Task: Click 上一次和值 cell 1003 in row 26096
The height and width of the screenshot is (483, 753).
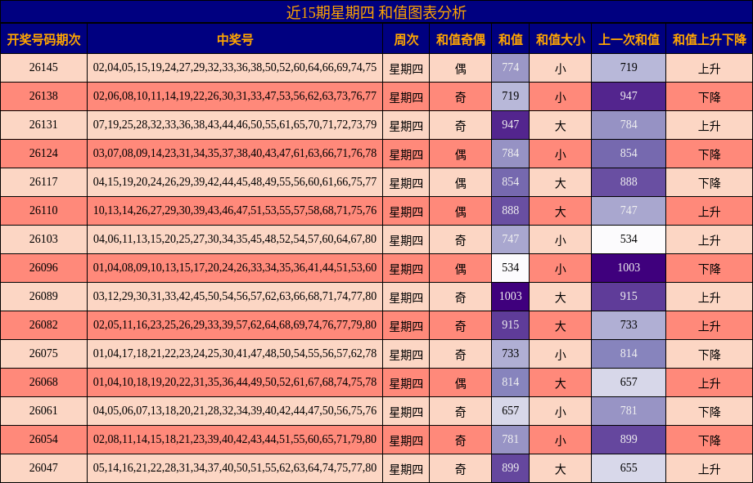Action: click(629, 267)
